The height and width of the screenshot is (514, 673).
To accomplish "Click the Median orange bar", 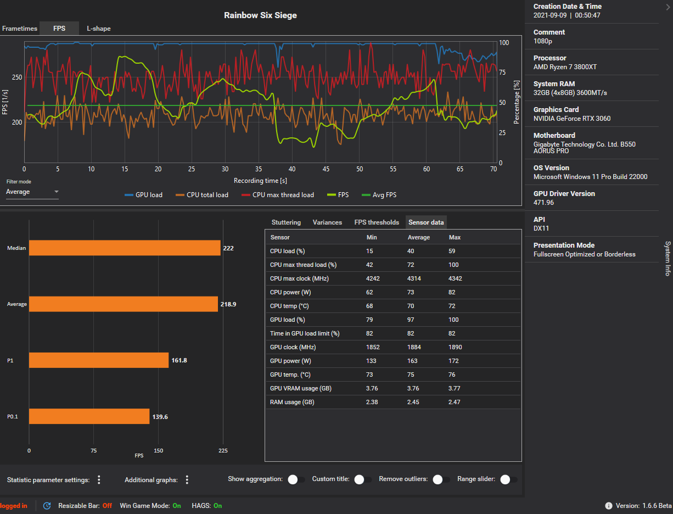I will (125, 248).
